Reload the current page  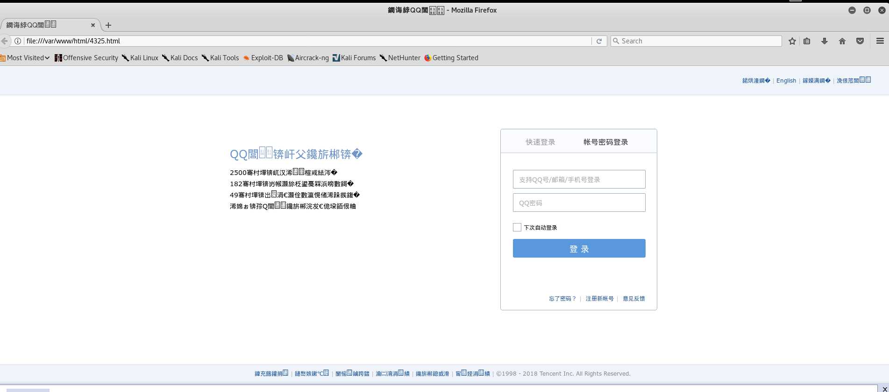coord(599,41)
